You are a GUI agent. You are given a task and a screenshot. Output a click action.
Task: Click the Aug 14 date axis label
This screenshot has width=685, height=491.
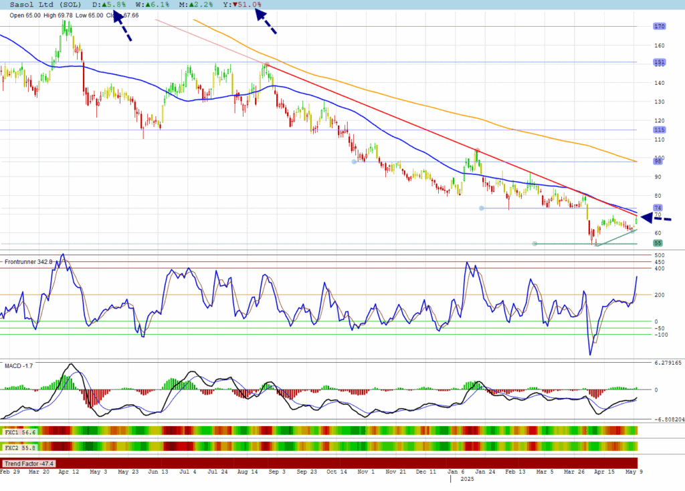[x=248, y=472]
